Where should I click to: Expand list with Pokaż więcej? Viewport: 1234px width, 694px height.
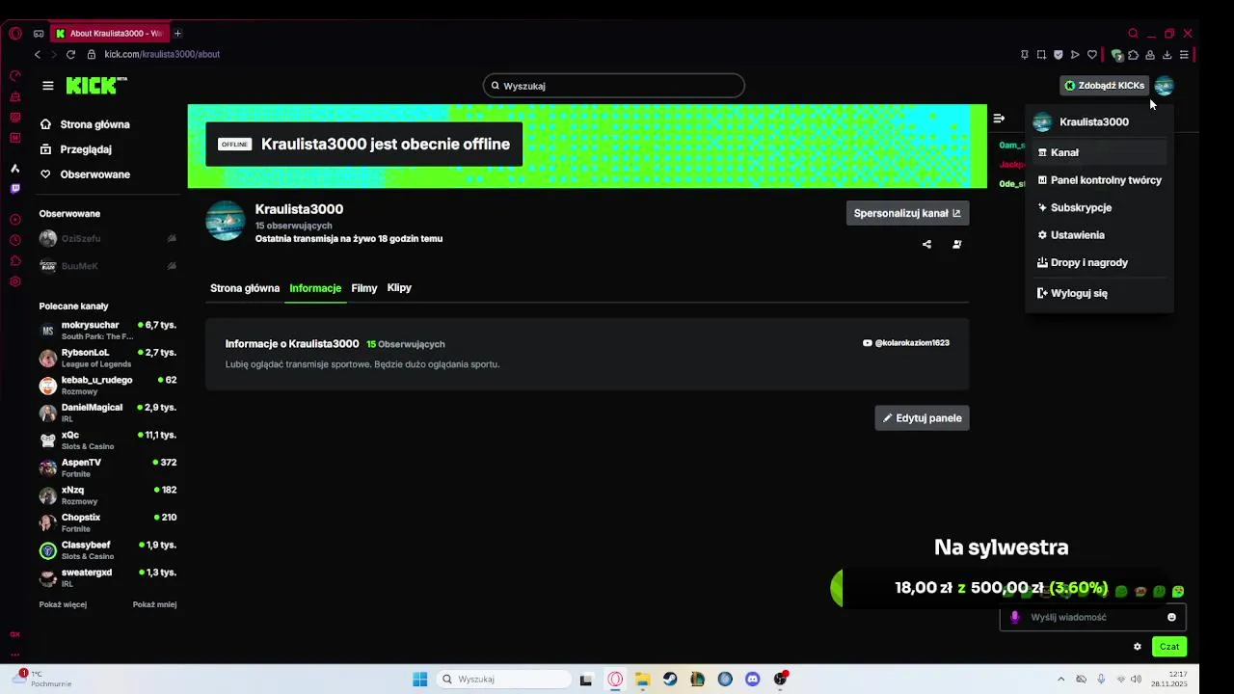click(x=63, y=604)
